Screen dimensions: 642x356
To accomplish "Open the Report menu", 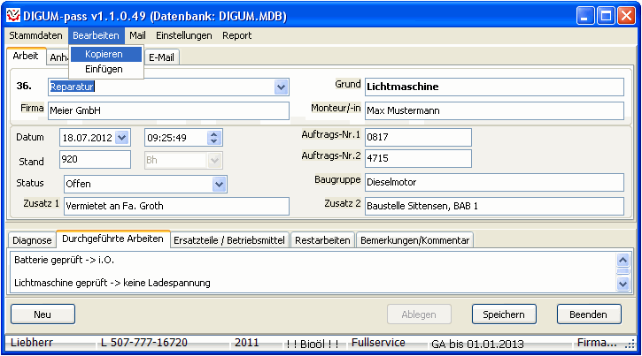I will point(236,35).
